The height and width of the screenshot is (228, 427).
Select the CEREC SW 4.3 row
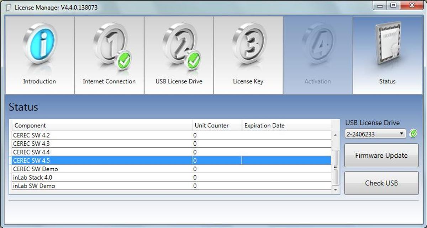click(172, 143)
